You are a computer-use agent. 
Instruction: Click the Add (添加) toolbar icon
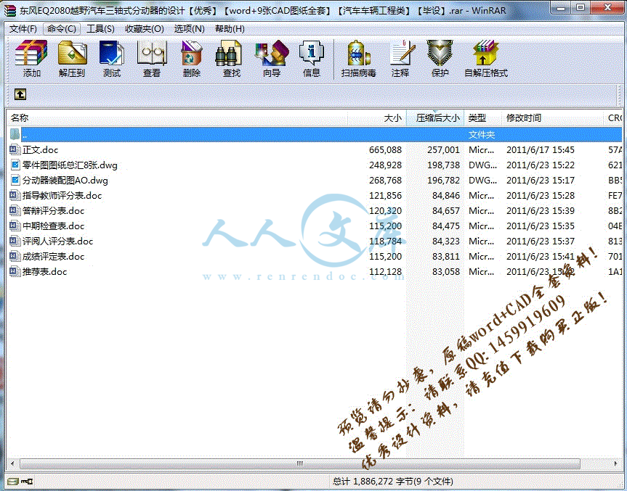31,53
